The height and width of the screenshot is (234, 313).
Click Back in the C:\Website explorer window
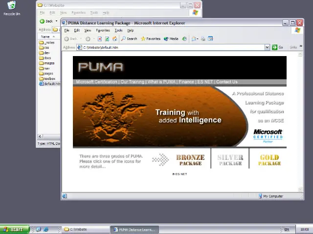tap(46, 21)
